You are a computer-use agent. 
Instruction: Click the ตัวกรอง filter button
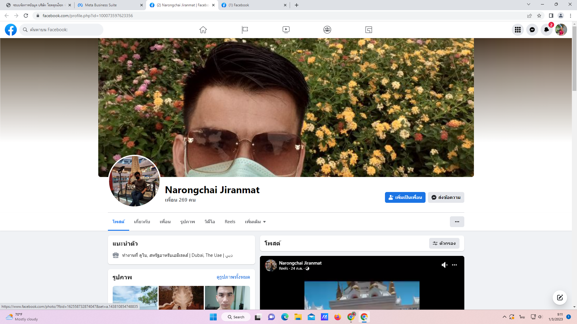click(444, 243)
